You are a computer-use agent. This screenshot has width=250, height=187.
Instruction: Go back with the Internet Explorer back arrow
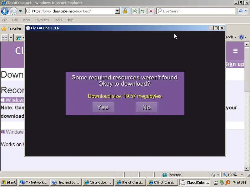(x=5, y=11)
